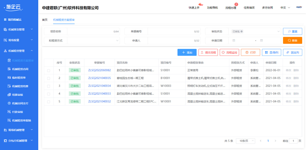Image resolution: width=306 pixels, height=150 pixels.
Task: Click the 结算审核 menu icon
Action: pos(9,95)
